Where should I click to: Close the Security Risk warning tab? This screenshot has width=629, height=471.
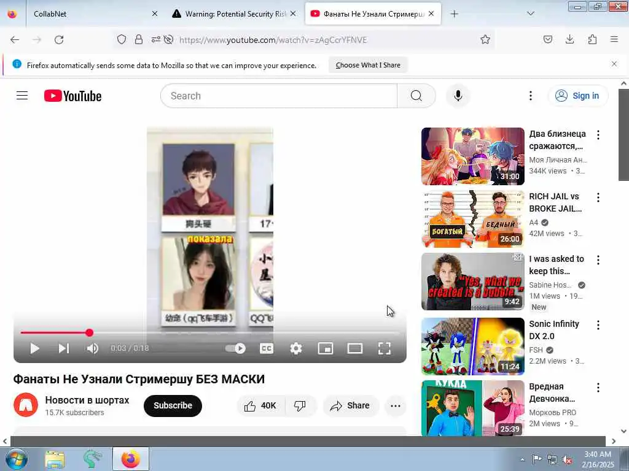[293, 14]
